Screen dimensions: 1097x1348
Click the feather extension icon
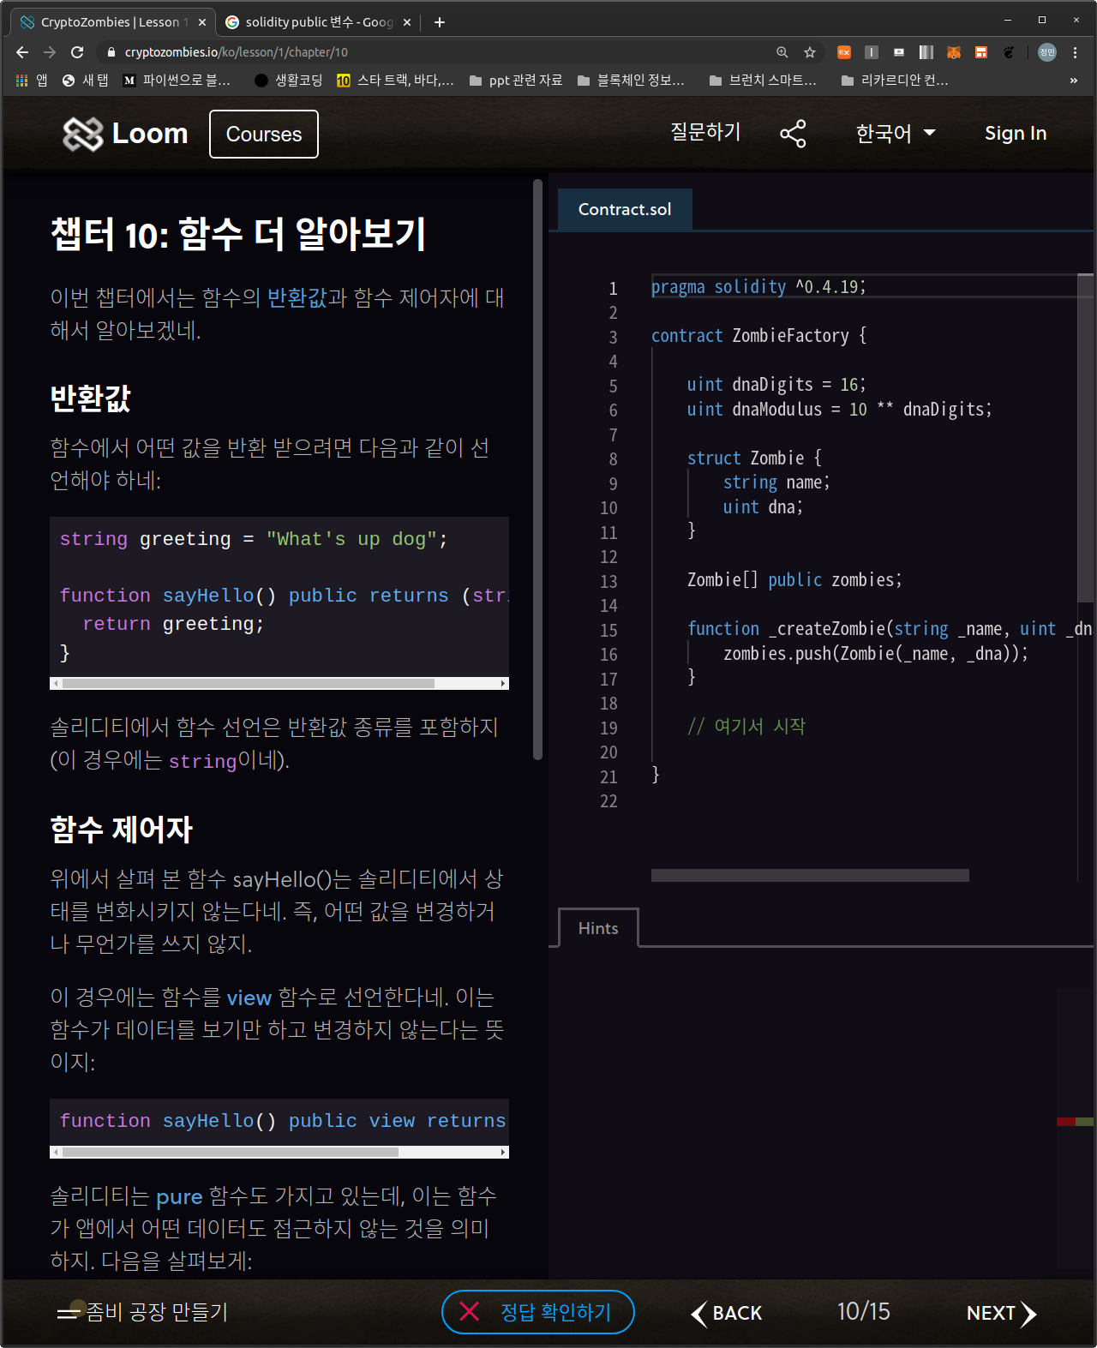click(1009, 52)
